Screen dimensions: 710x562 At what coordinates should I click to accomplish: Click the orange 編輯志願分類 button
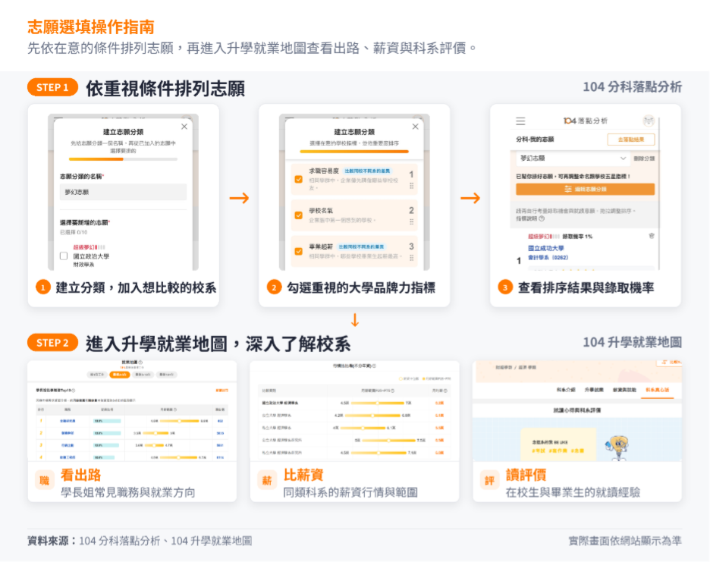point(585,189)
